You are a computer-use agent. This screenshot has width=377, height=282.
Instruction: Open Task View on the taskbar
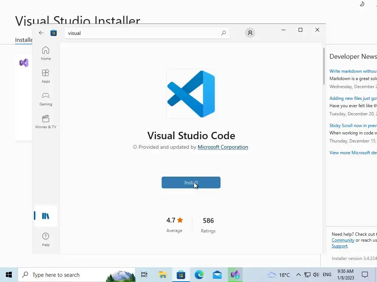144,275
